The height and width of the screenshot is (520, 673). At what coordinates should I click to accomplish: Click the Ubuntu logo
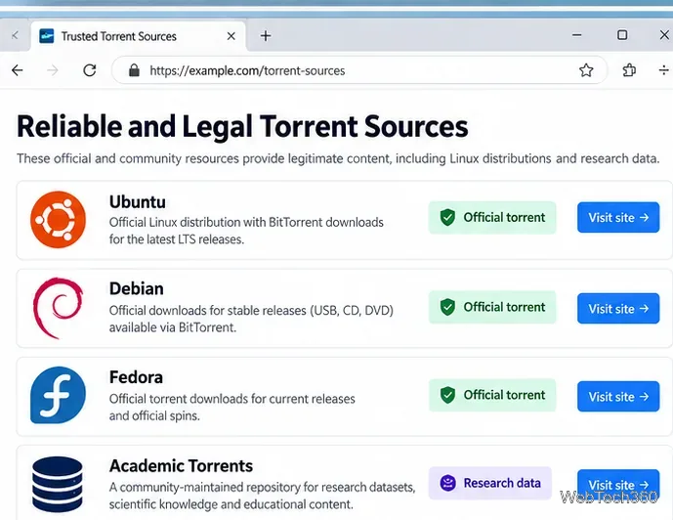coord(58,219)
